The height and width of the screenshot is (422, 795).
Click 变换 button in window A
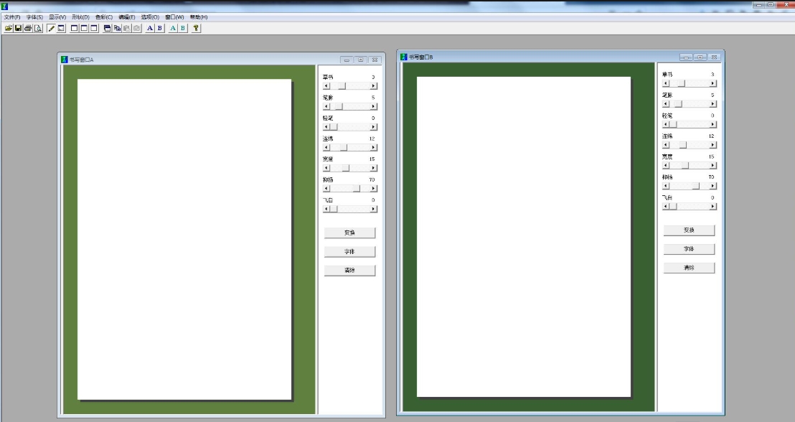pos(350,233)
